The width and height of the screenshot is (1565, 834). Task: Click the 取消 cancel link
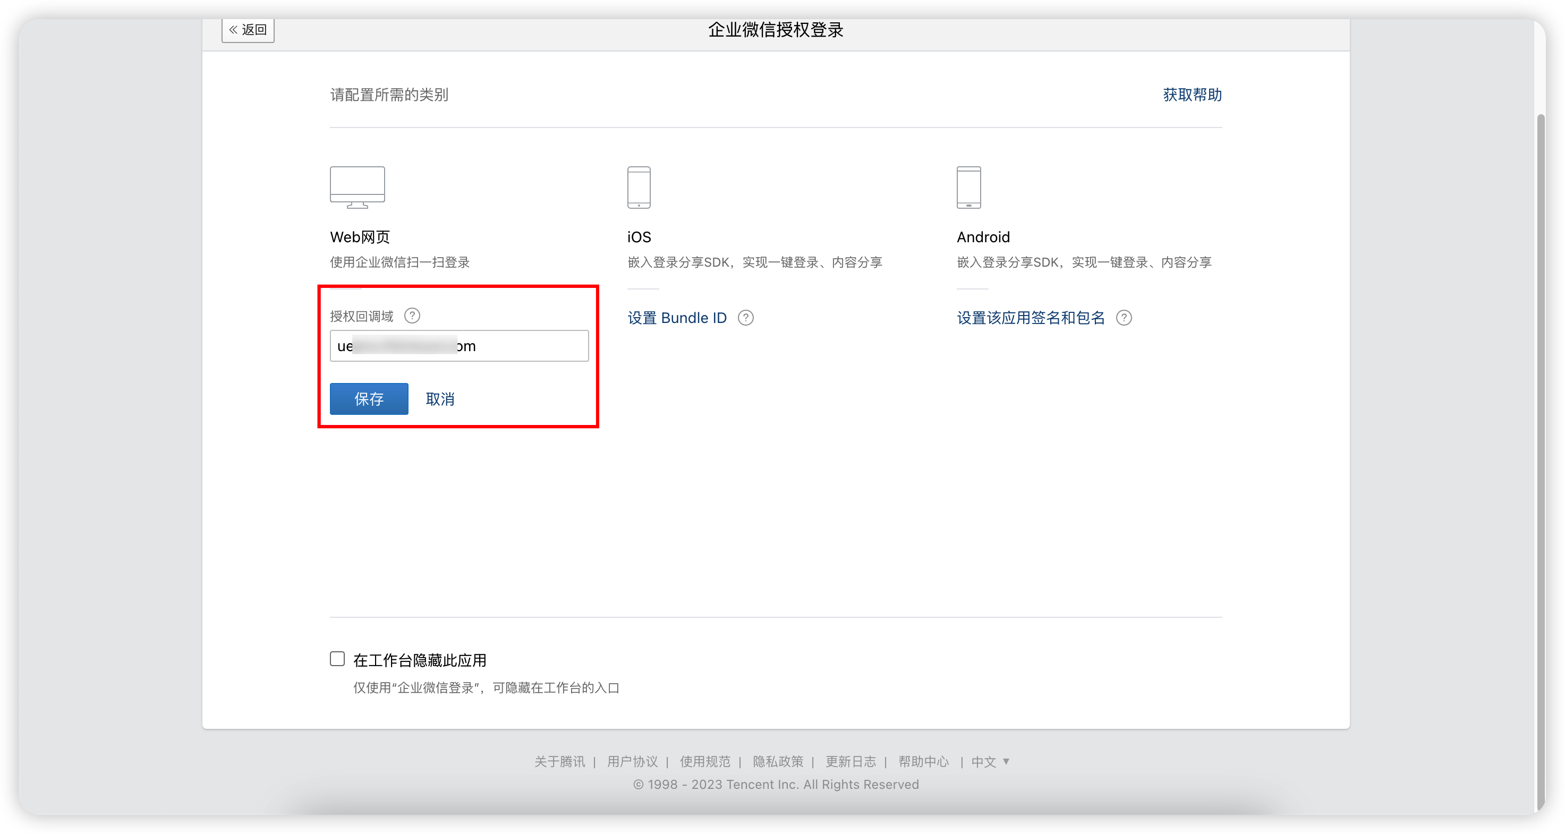[x=440, y=399]
